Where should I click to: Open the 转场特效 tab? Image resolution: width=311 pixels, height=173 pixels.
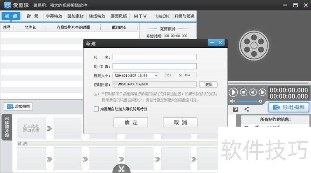tap(97, 16)
